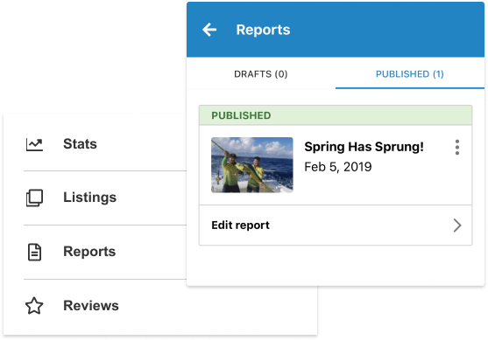
Task: Select the Published (1) tab
Action: click(409, 74)
